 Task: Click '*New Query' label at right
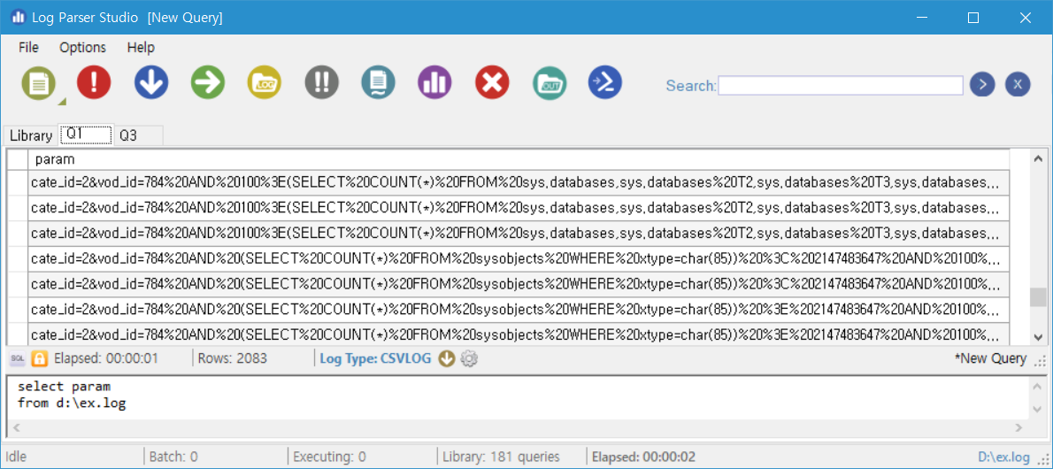click(990, 358)
